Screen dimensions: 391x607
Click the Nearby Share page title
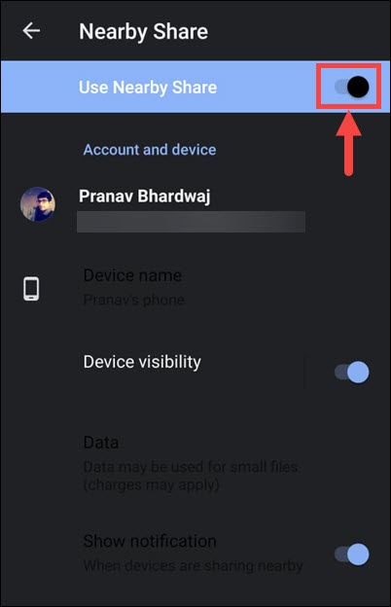[x=143, y=31]
